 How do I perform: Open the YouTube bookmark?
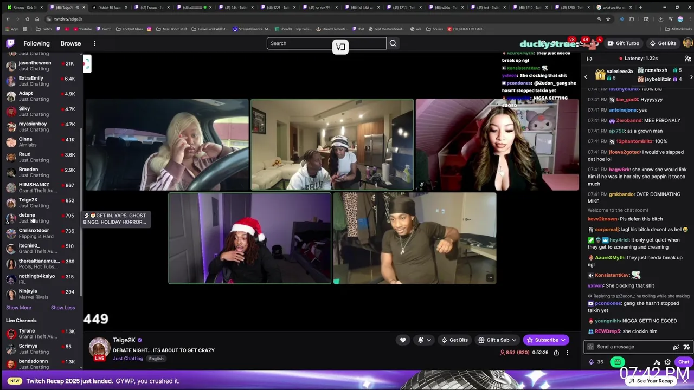click(81, 29)
